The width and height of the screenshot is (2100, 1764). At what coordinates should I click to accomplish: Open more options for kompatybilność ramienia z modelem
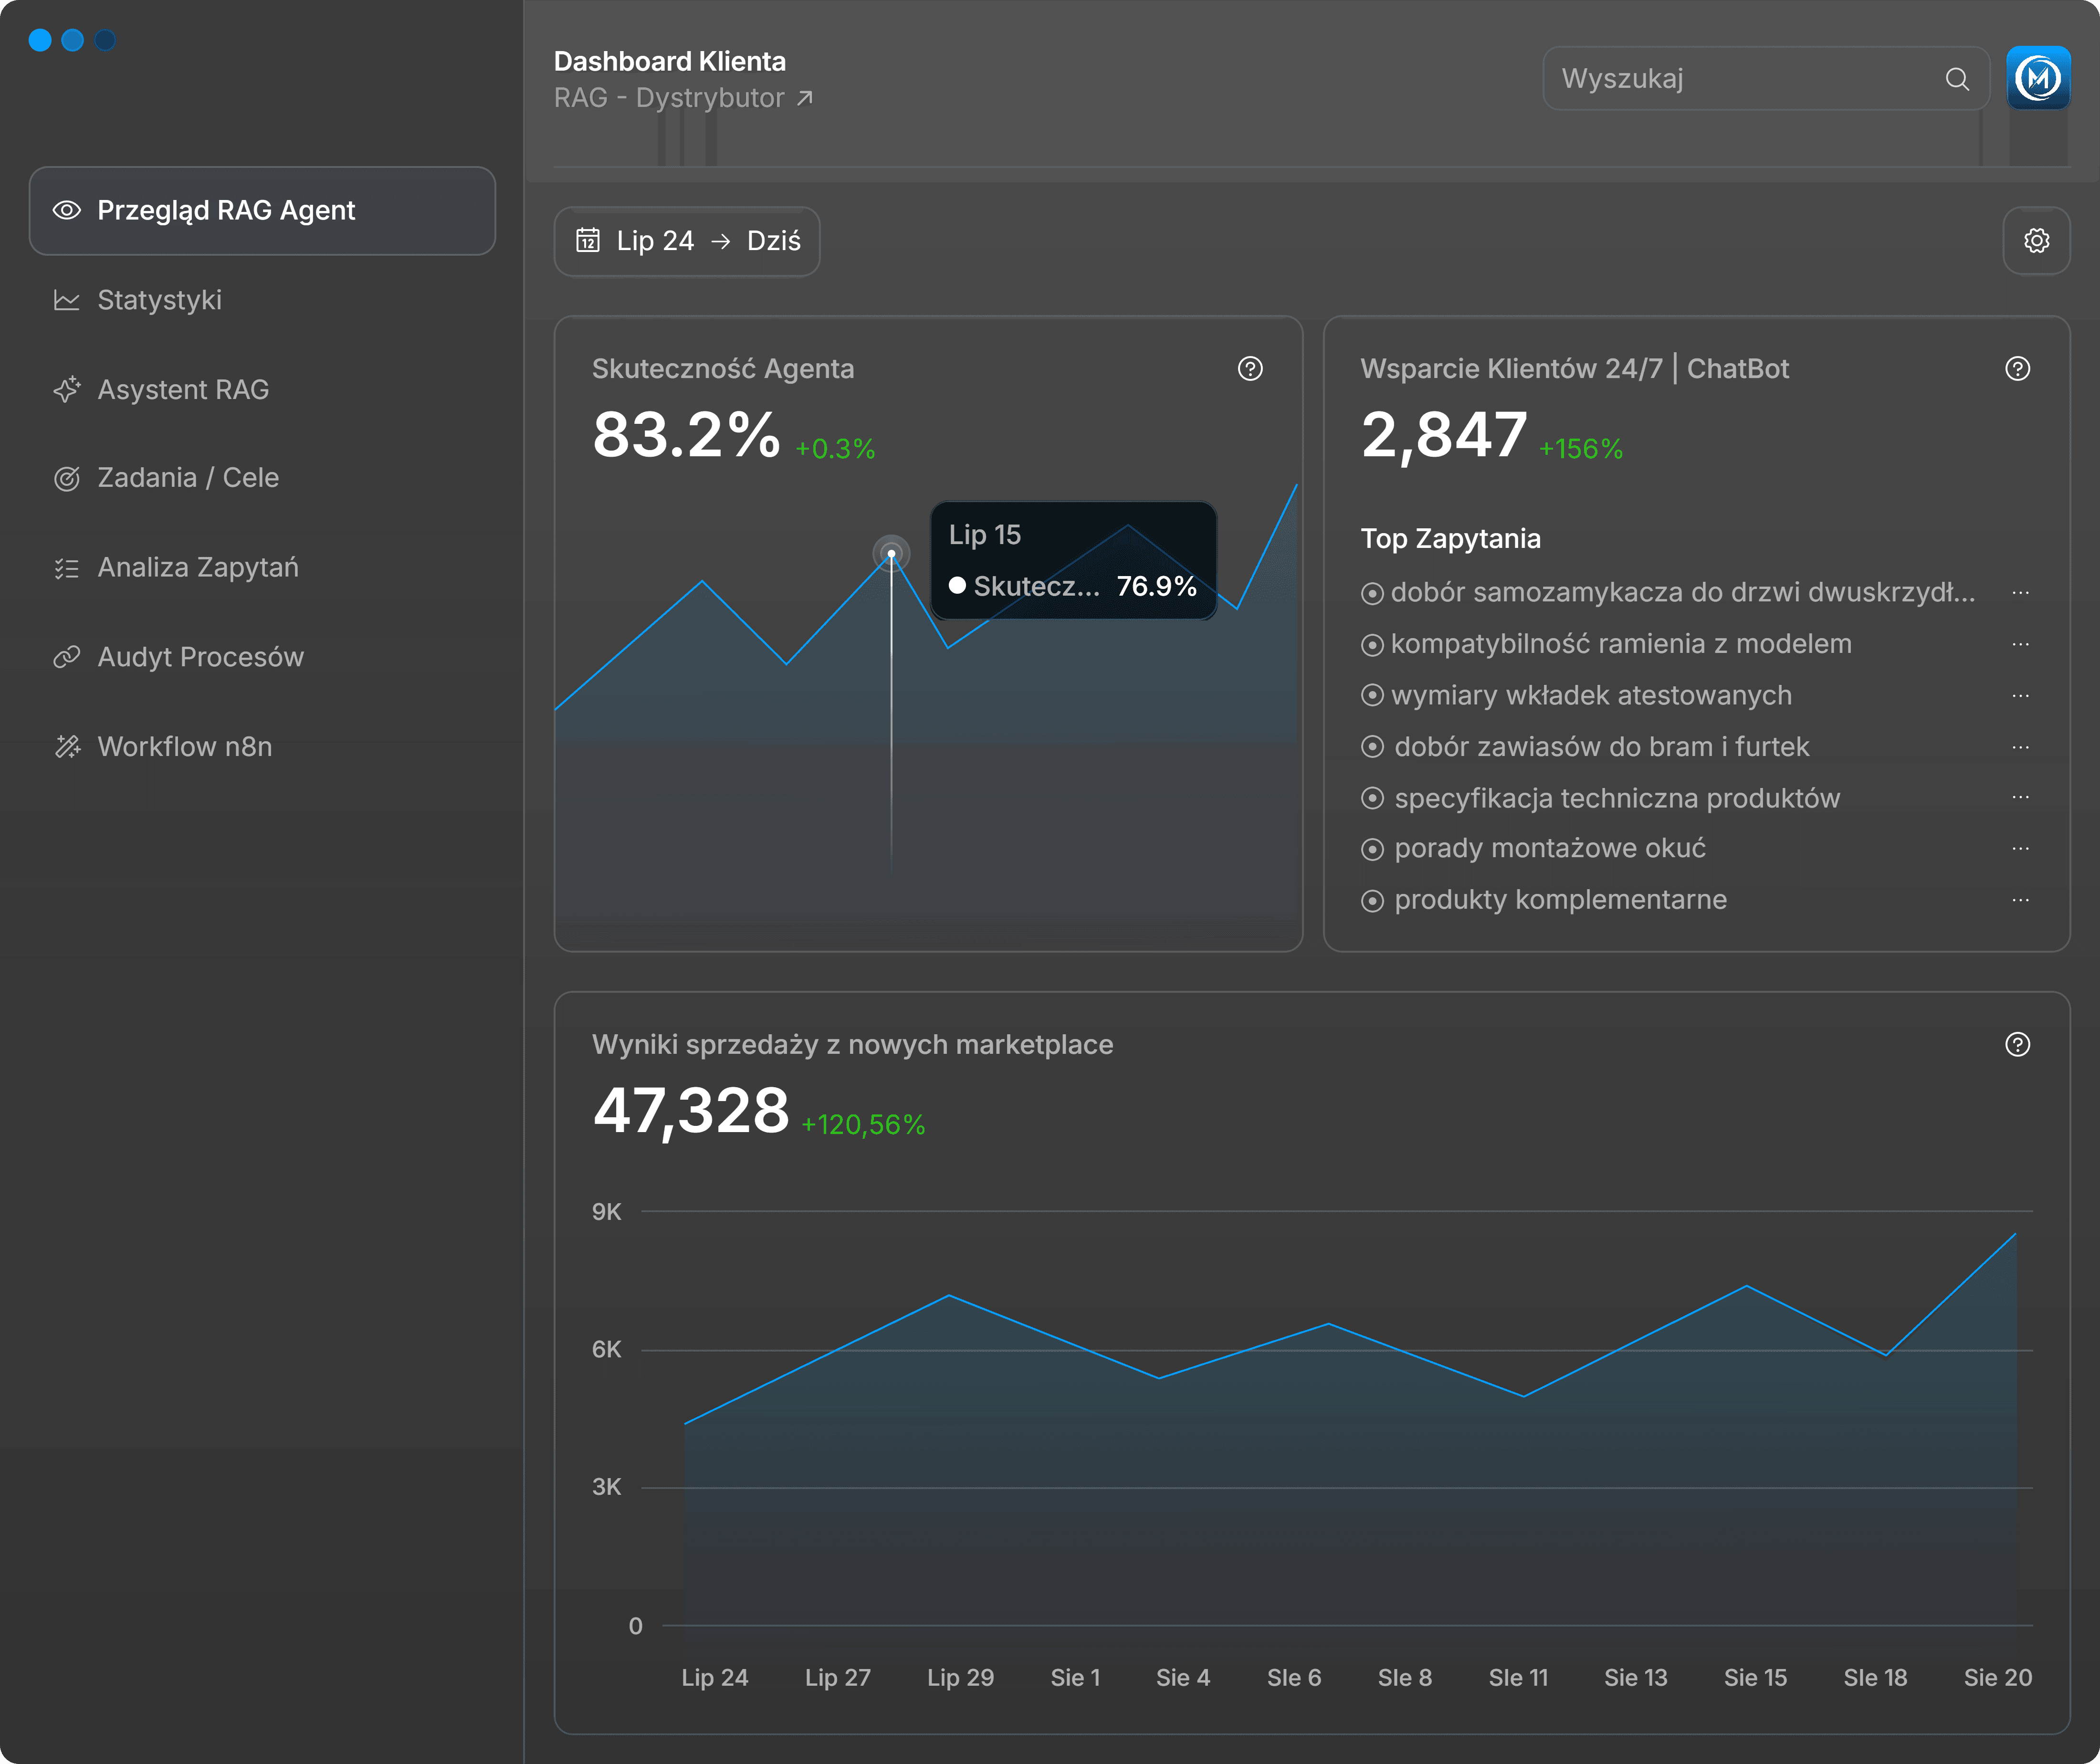pyautogui.click(x=2020, y=644)
